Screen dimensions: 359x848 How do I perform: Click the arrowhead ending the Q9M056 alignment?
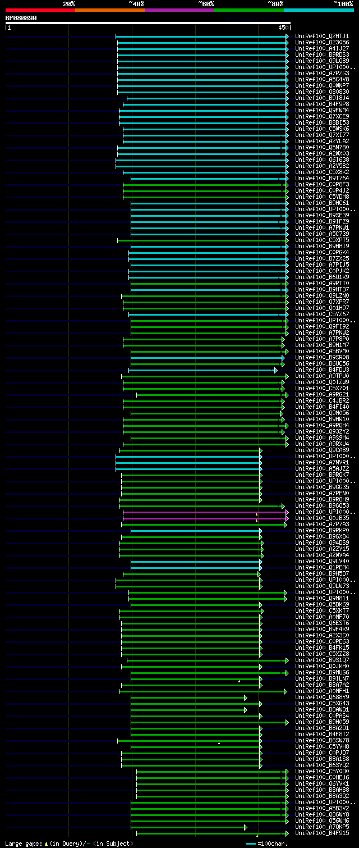point(282,413)
